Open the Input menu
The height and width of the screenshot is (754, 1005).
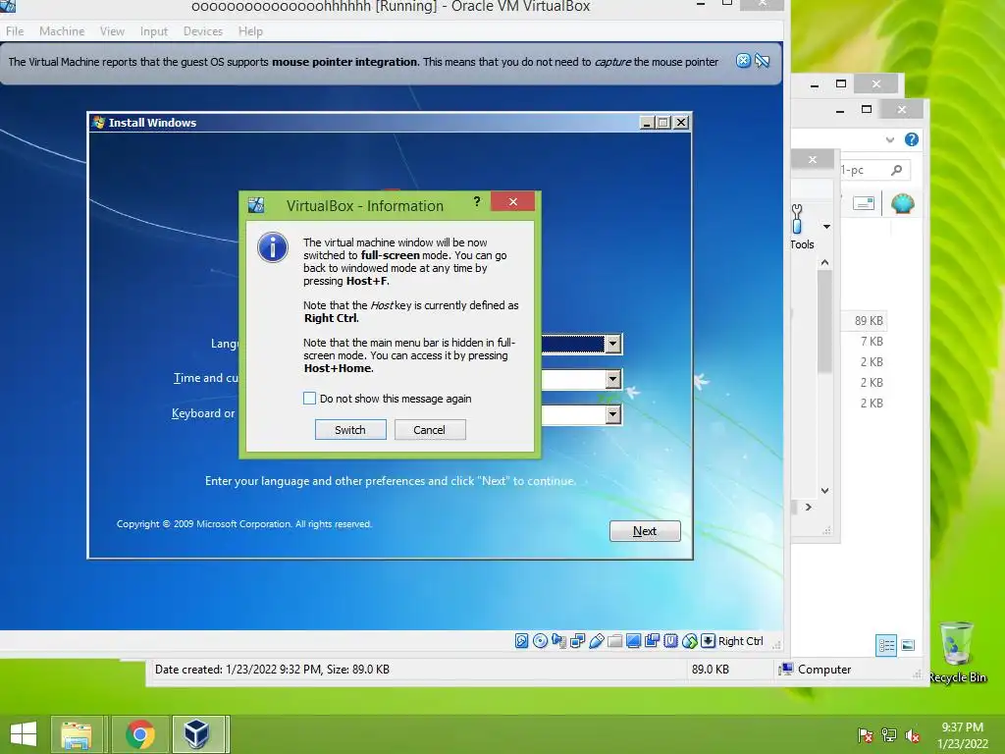tap(154, 30)
